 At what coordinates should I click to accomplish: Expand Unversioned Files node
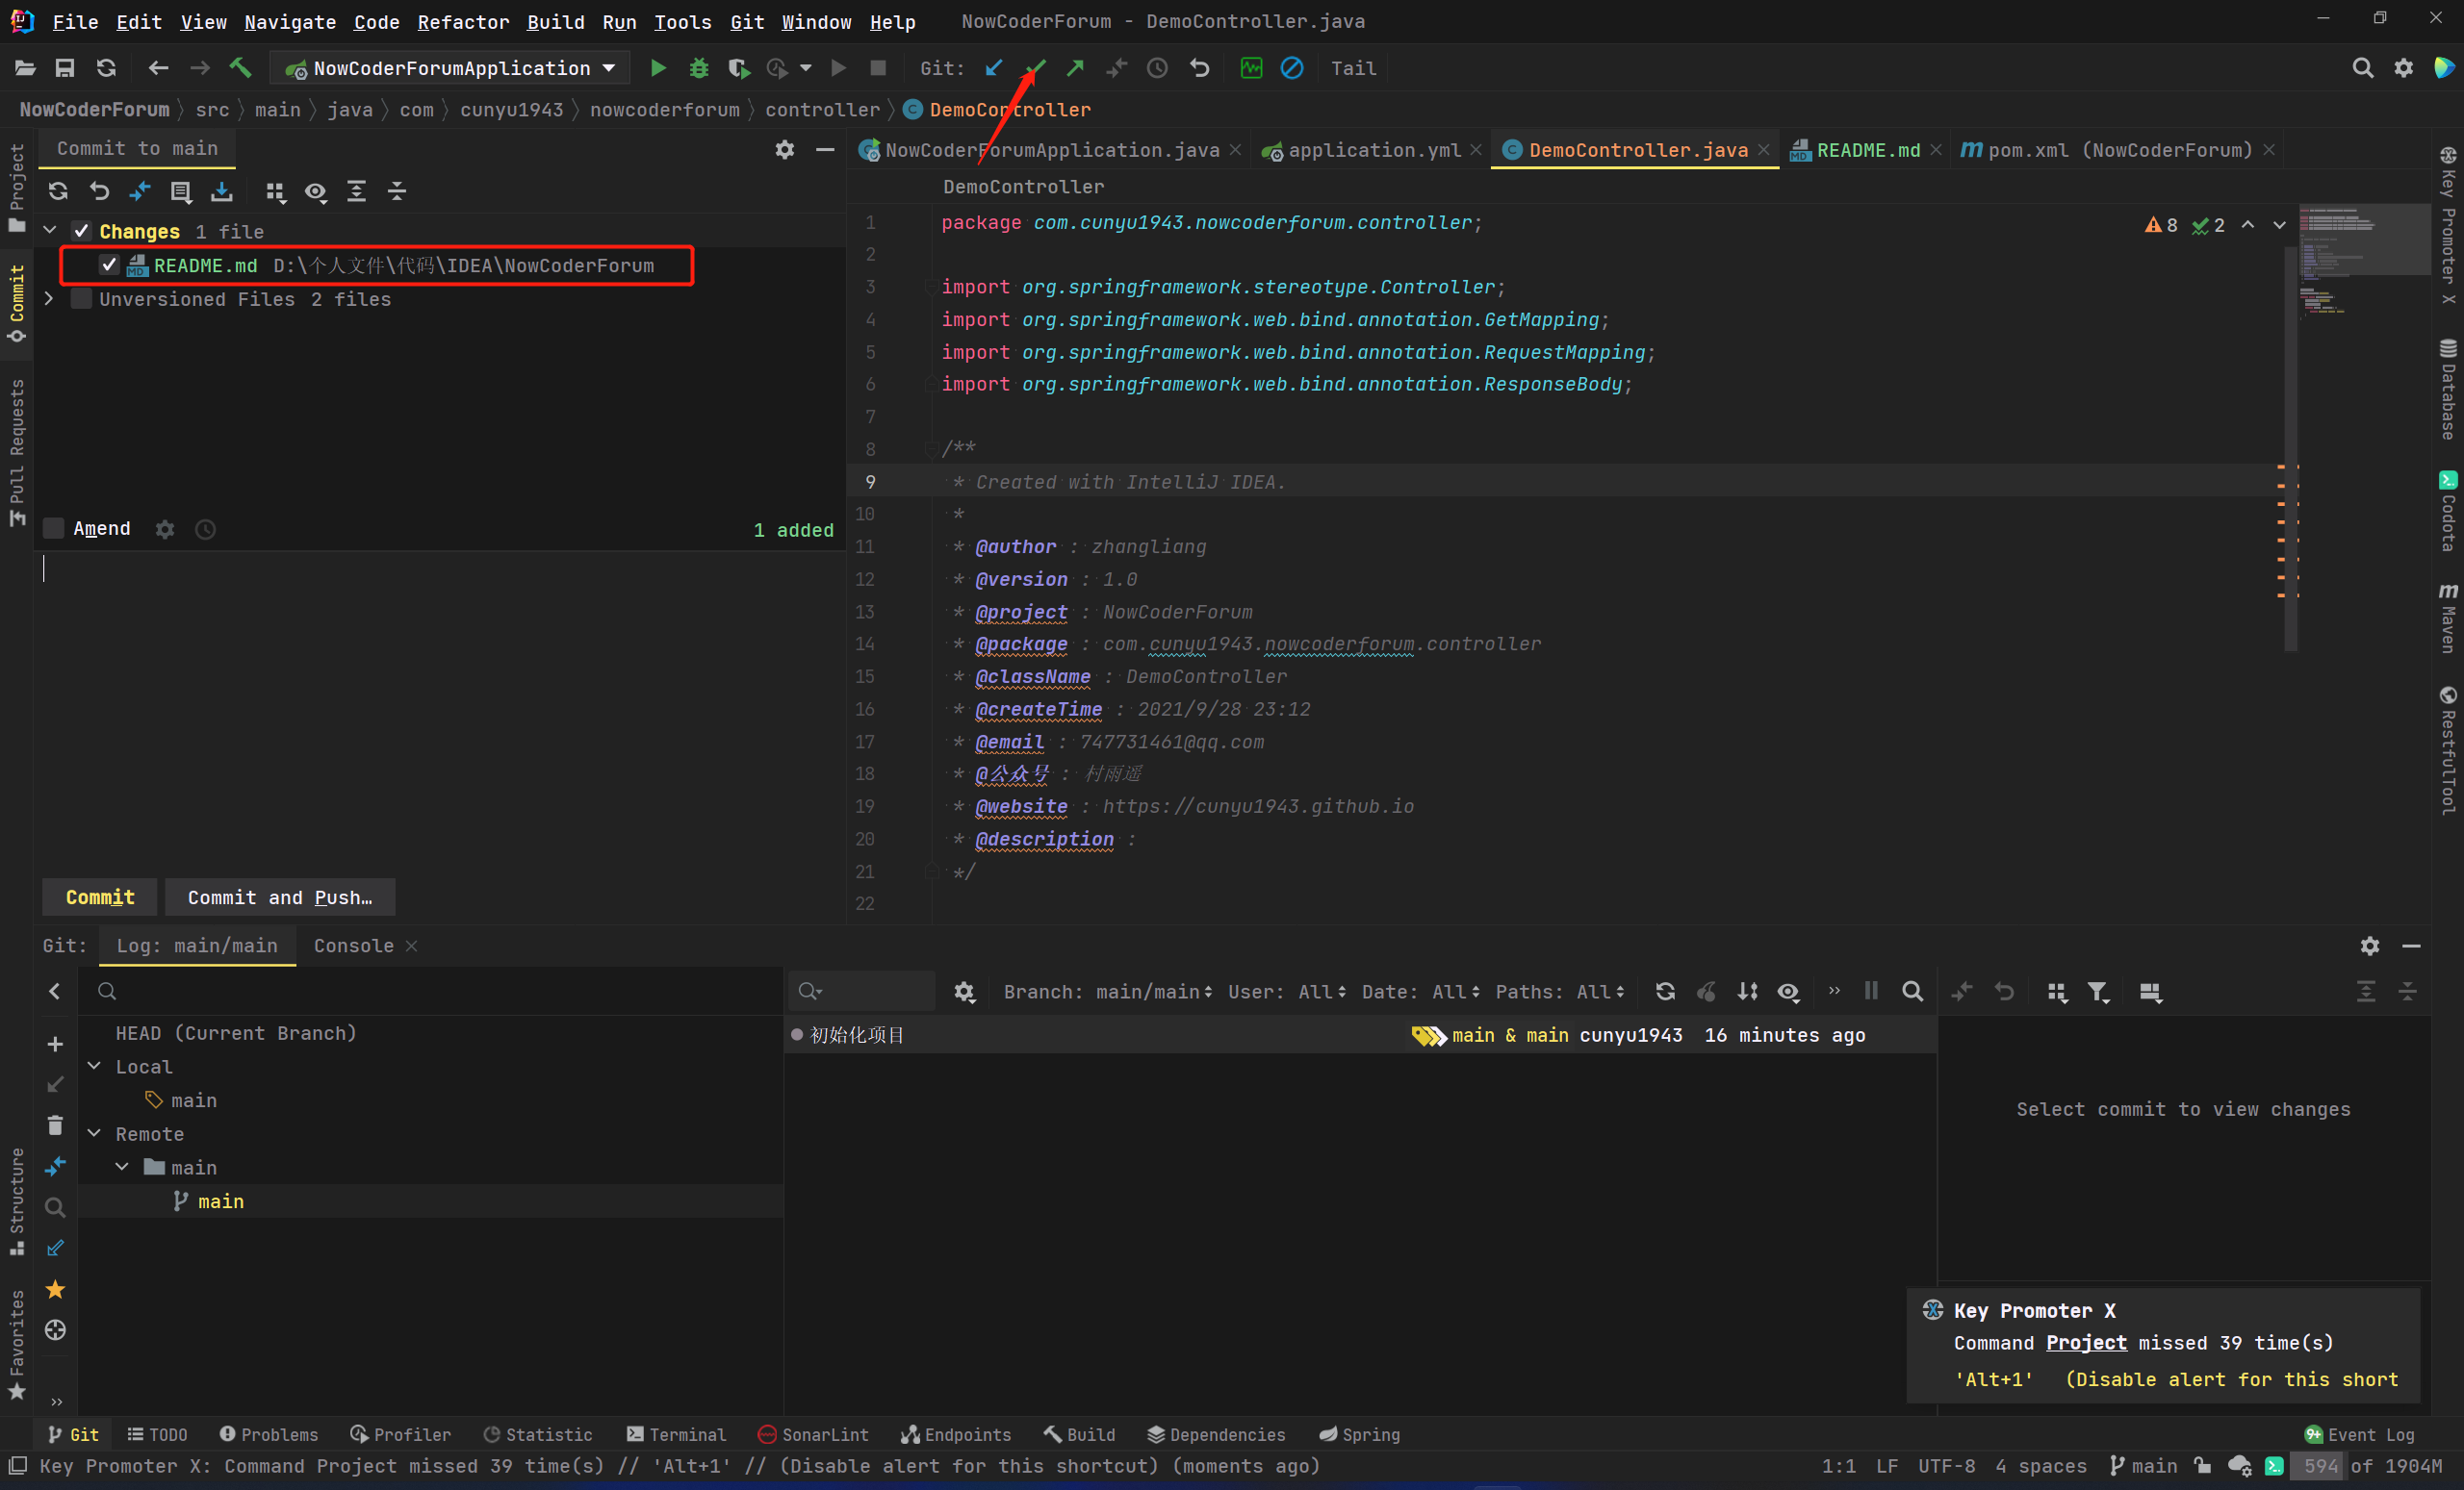pos(49,299)
